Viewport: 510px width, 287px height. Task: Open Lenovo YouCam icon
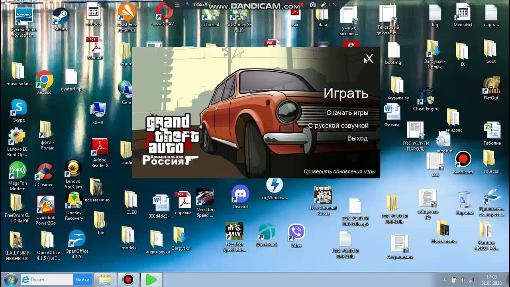pos(73,174)
